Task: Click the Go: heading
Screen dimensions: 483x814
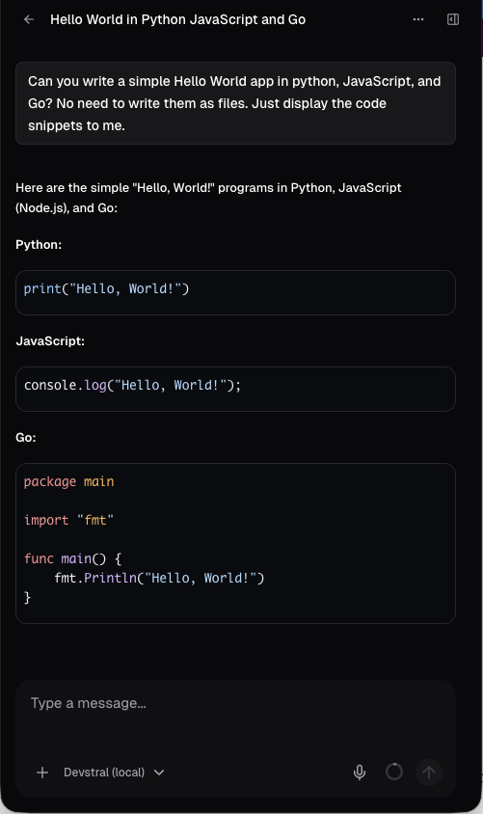Action: click(26, 438)
